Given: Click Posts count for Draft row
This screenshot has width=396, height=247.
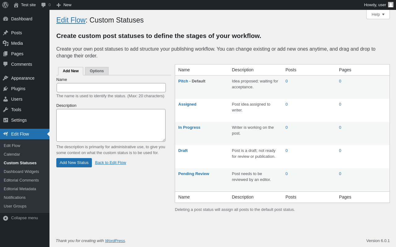Looking at the screenshot, I should coord(286,150).
